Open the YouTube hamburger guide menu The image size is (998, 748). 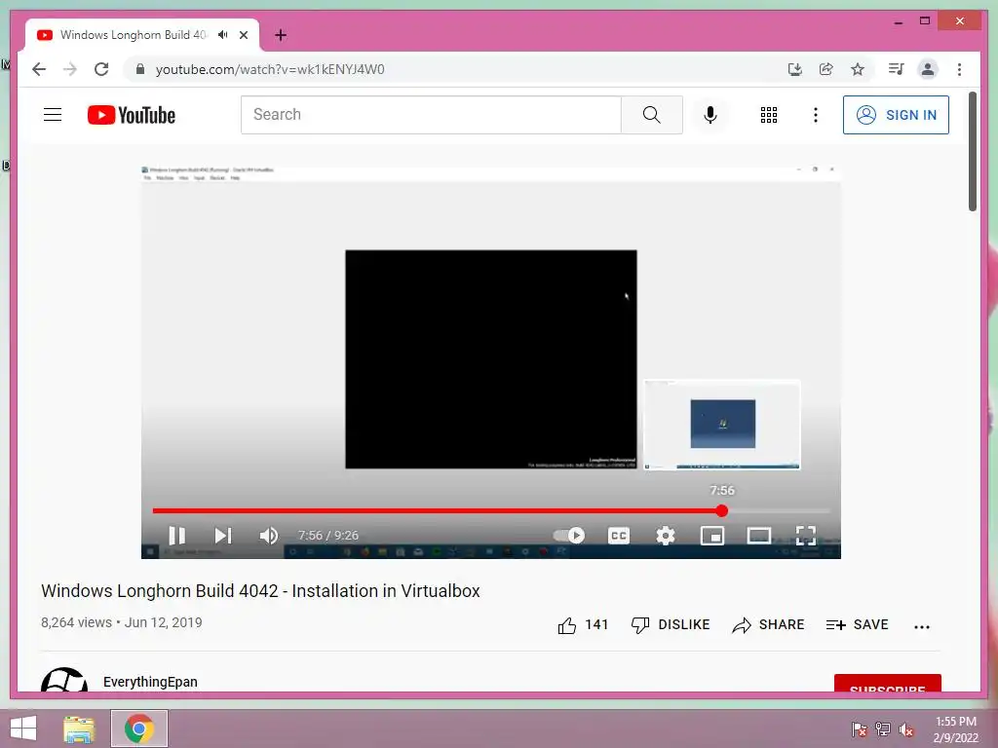click(x=53, y=115)
